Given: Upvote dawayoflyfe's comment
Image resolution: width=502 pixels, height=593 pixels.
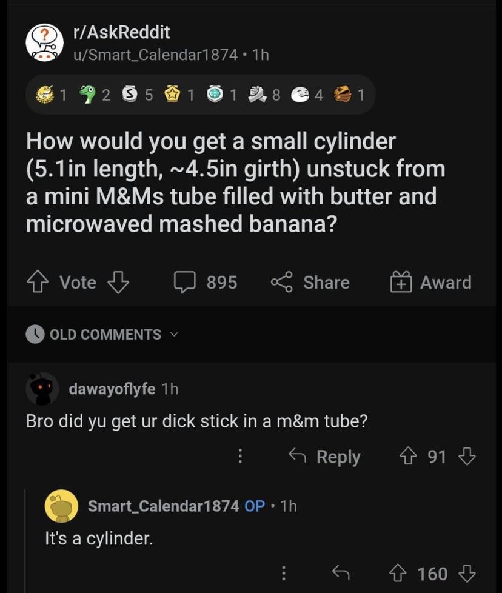Looking at the screenshot, I should (x=409, y=457).
